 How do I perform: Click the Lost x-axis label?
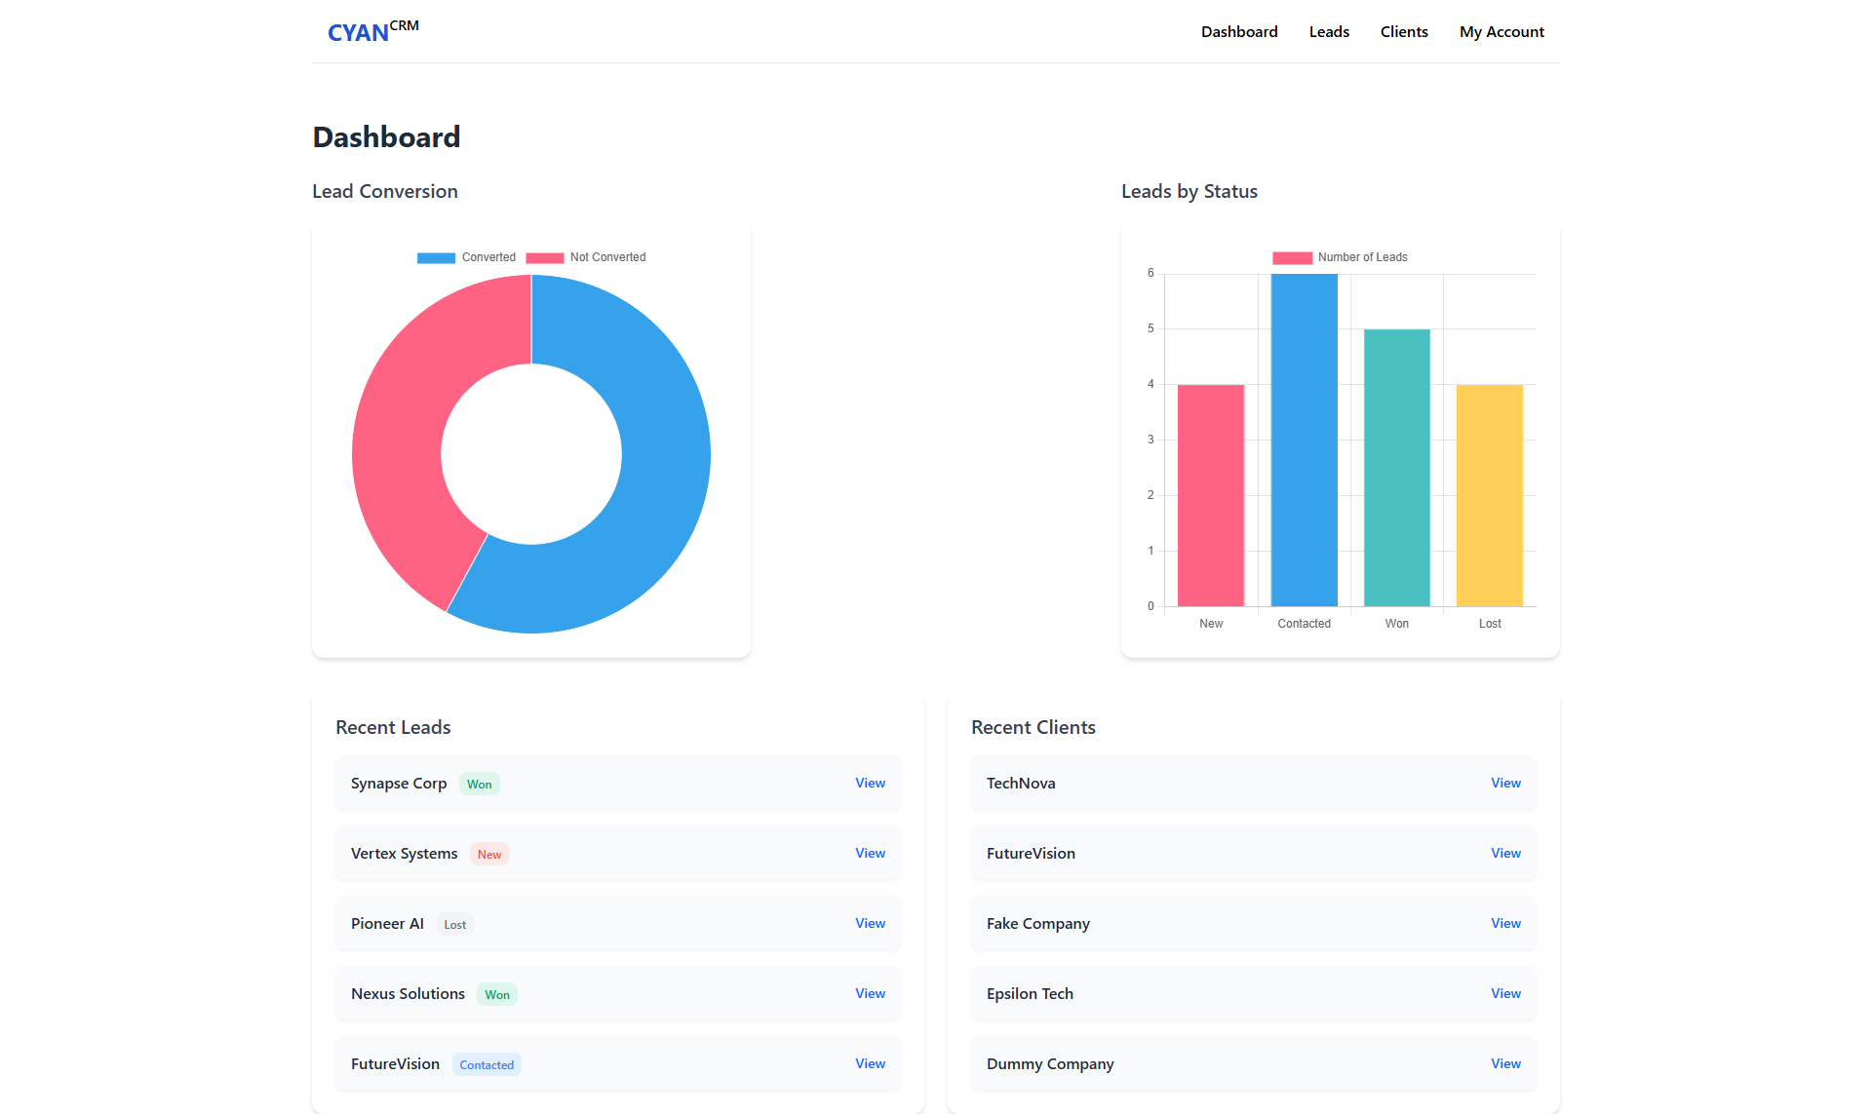pyautogui.click(x=1490, y=624)
